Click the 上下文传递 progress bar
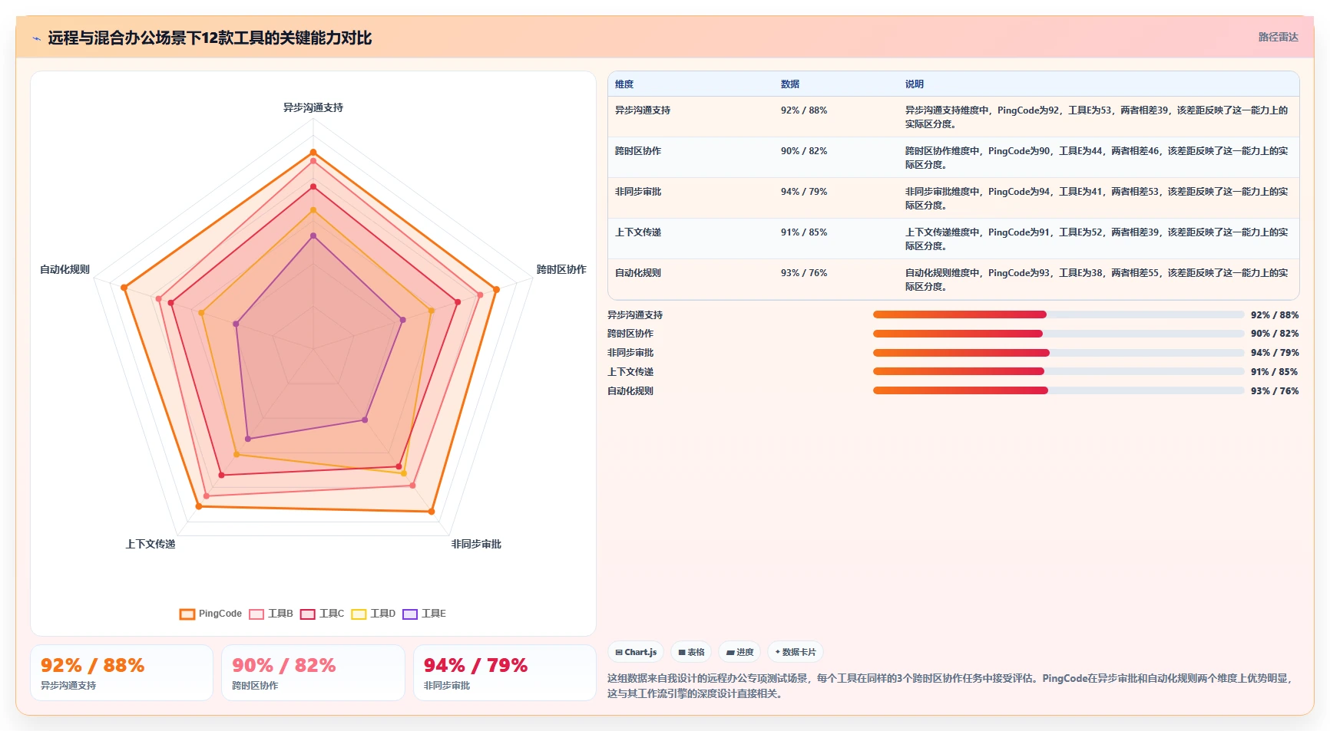This screenshot has width=1330, height=731. tap(1058, 371)
